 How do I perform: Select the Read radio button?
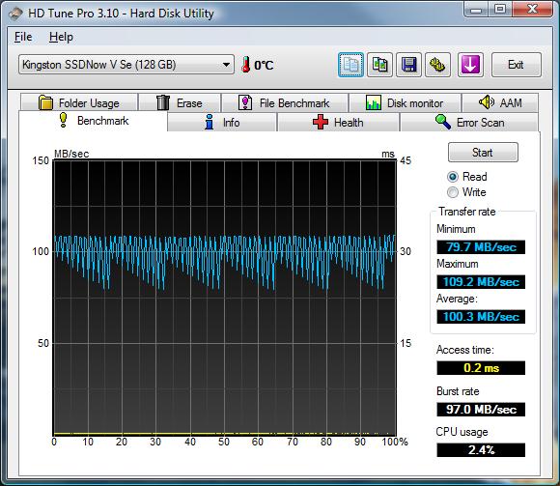(453, 177)
